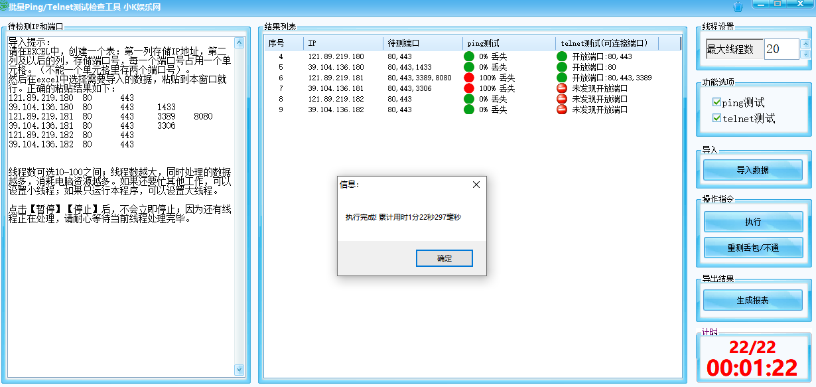Viewport: 816px width, 387px height.
Task: Click green ping status dot for row 5
Action: (469, 67)
